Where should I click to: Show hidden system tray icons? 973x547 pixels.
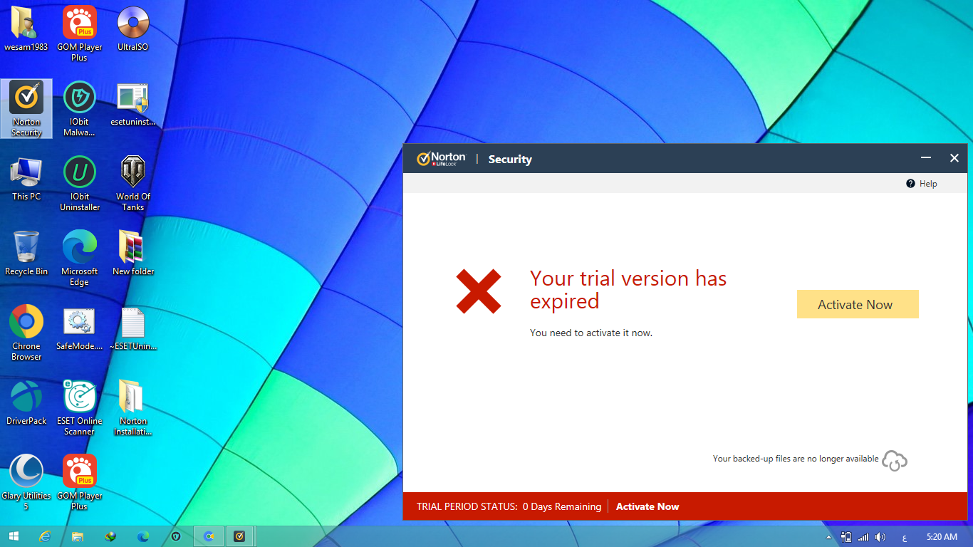[x=828, y=537]
